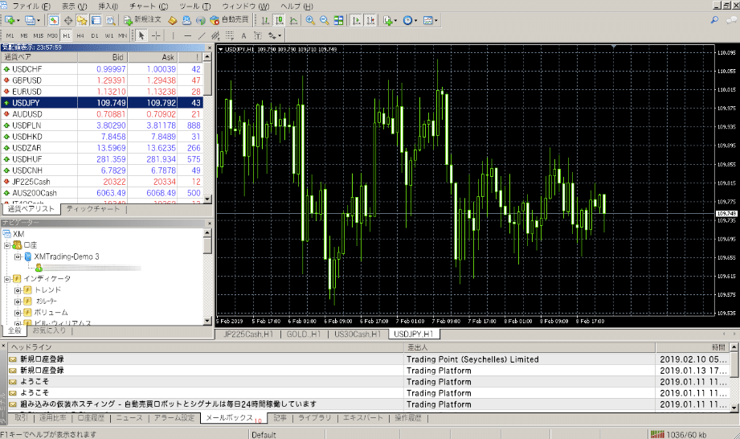The height and width of the screenshot is (439, 740).
Task: Collapse the XMTrading-Demo 3 node
Action: [x=18, y=256]
